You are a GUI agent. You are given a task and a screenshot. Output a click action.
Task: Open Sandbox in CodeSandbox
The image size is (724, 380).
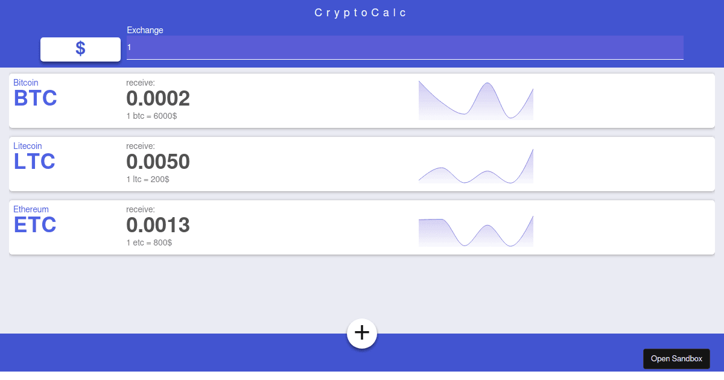click(x=676, y=358)
